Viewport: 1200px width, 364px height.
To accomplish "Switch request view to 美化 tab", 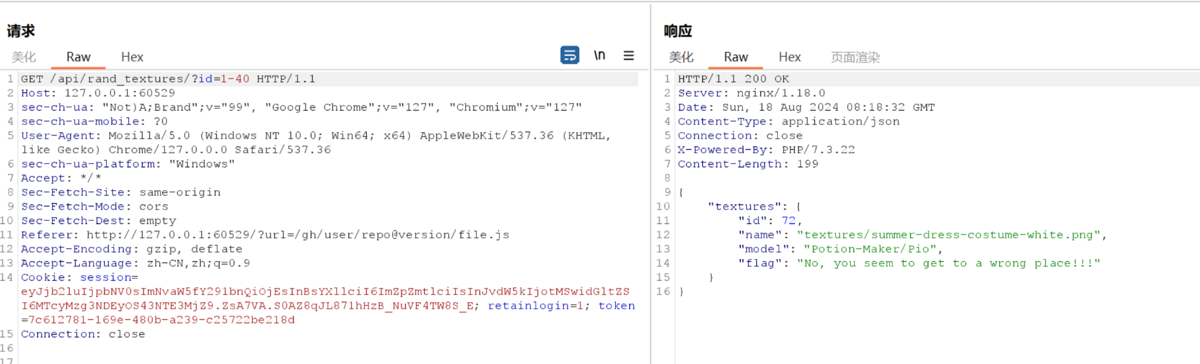I will click(24, 57).
